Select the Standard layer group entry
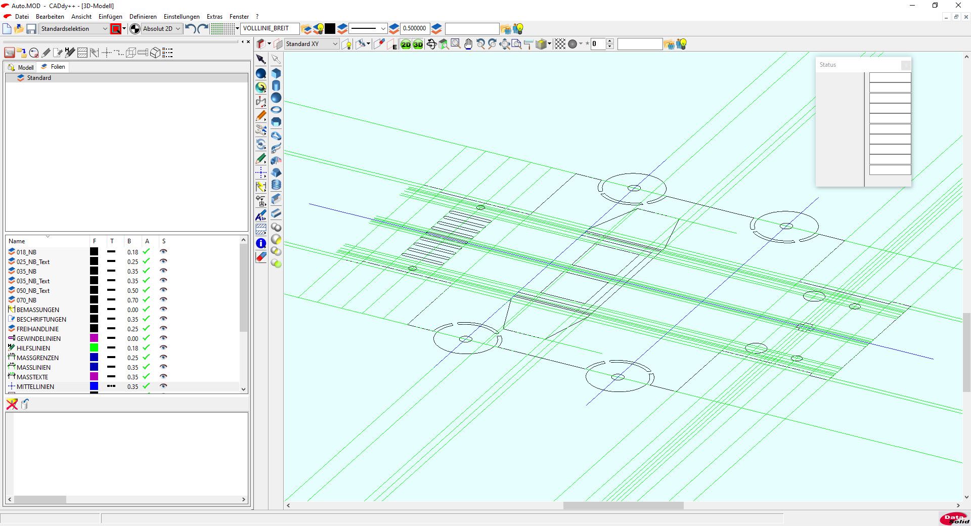971x526 pixels. coord(39,78)
